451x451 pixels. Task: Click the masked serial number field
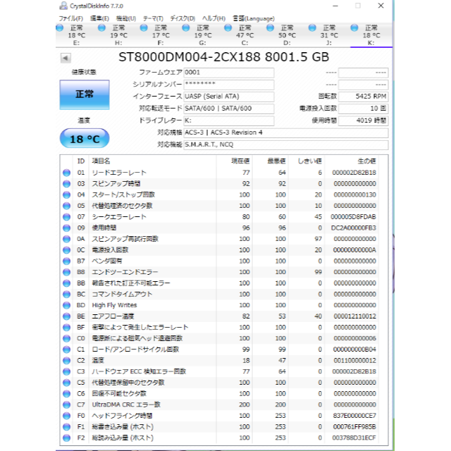tap(229, 85)
